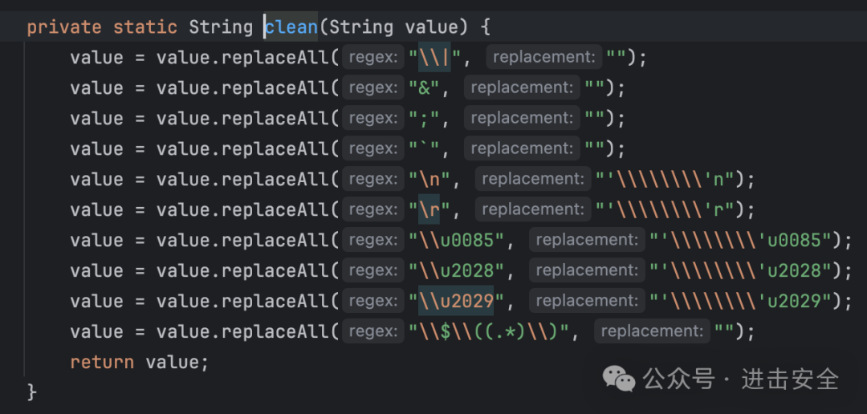The height and width of the screenshot is (414, 867).
Task: Click the watermark text 进击安全
Action: (x=790, y=378)
